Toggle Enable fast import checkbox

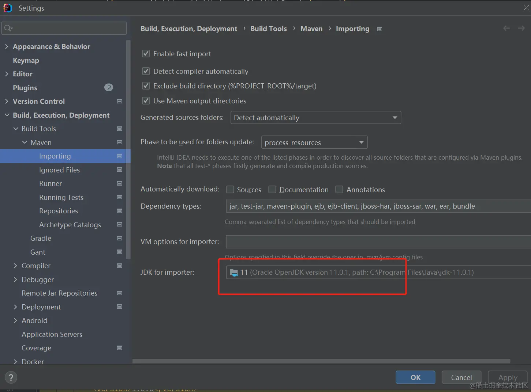[146, 54]
